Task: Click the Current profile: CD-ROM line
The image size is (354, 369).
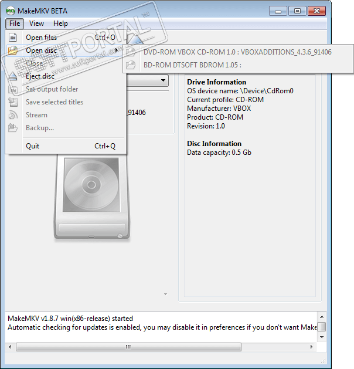Action: (225, 100)
